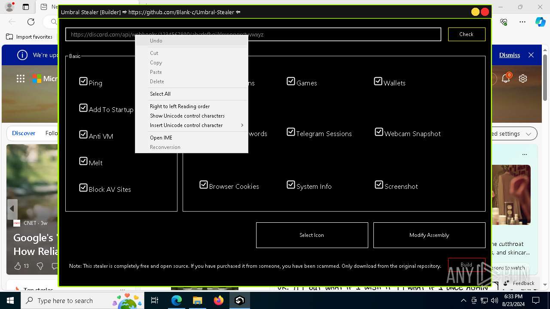Screen dimensions: 550x309
Task: Open Edge tab actions menu icon
Action: point(26,7)
